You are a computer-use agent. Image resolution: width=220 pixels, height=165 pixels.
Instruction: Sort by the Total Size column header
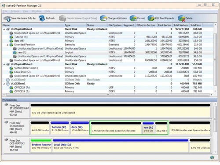coord(196,25)
